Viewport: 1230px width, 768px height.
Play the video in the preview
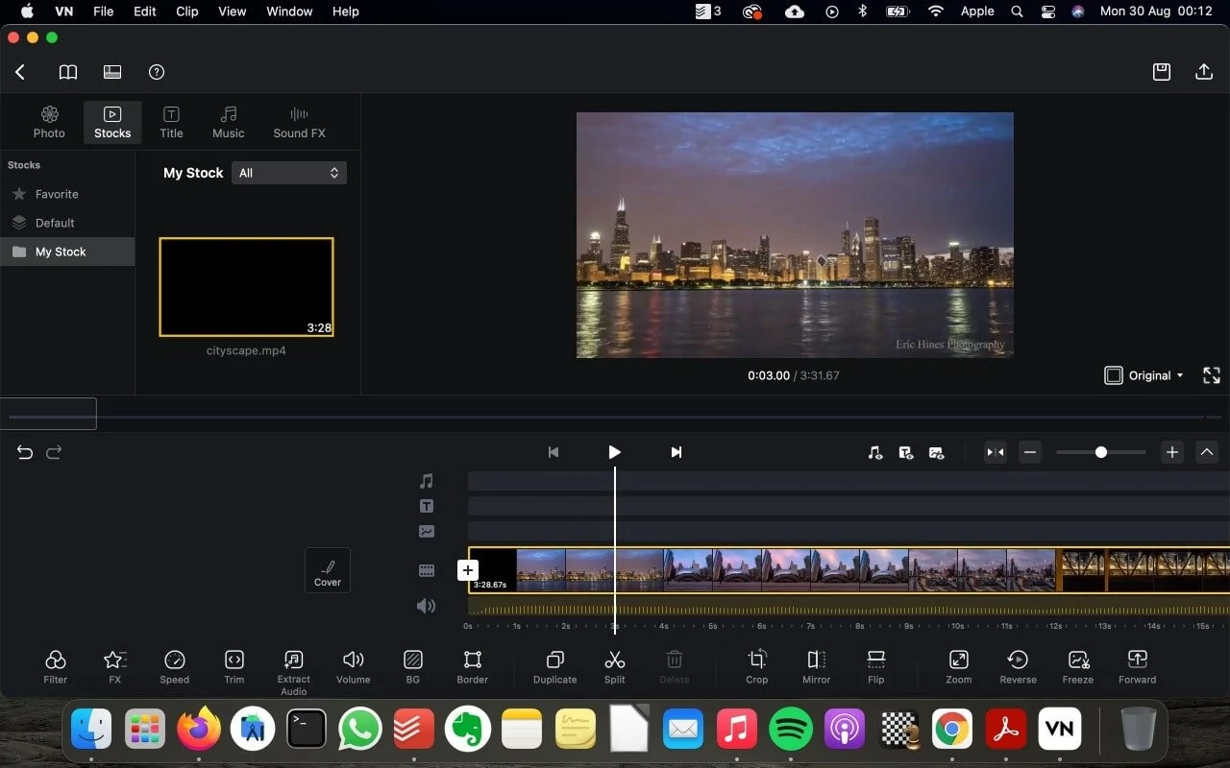point(614,451)
